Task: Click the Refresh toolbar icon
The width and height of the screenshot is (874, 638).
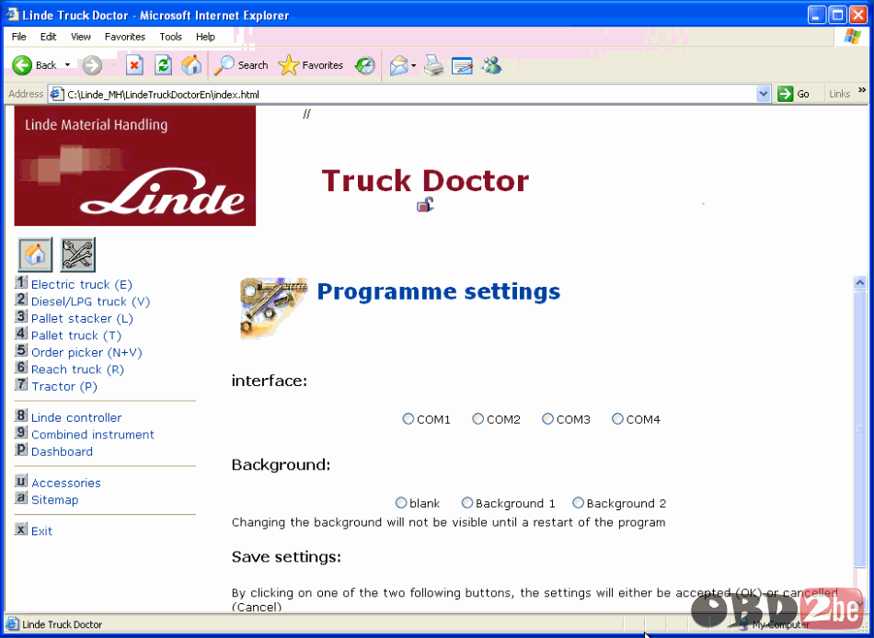Action: point(163,65)
